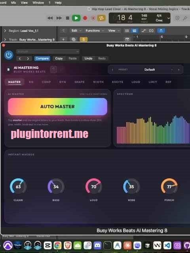Go to next plugin setting

[x=28, y=59]
